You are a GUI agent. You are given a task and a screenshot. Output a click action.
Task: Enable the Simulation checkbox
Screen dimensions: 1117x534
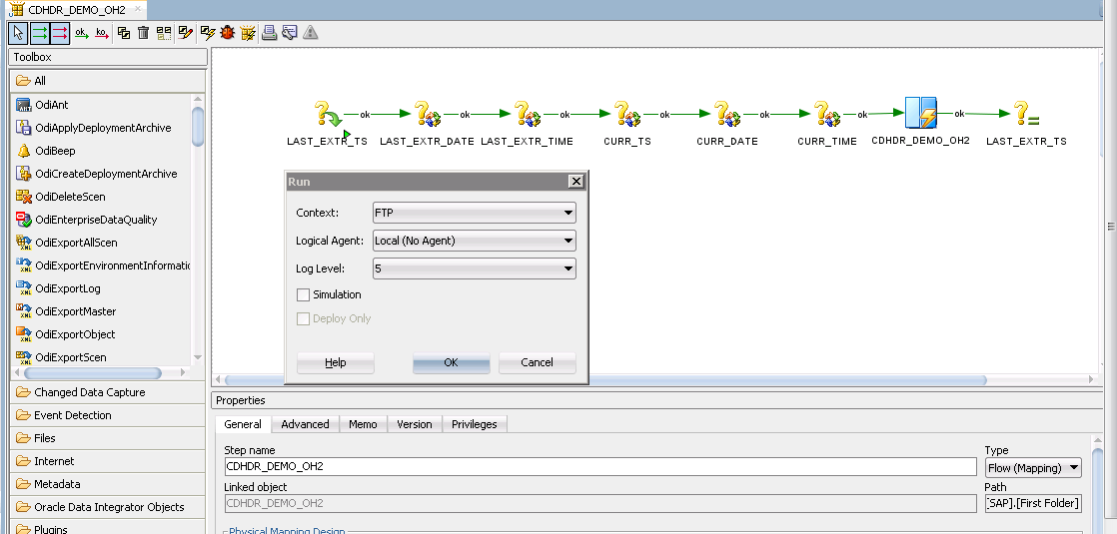point(304,294)
